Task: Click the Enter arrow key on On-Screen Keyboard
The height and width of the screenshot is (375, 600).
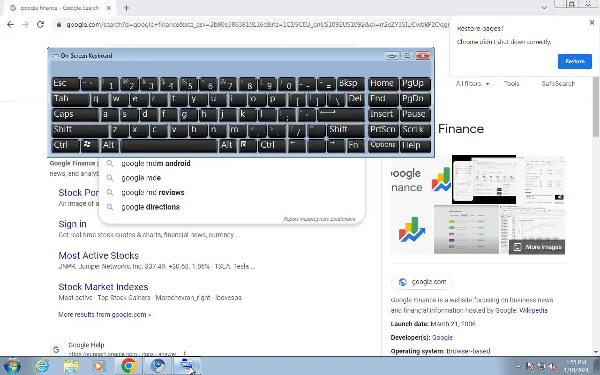Action: 341,115
